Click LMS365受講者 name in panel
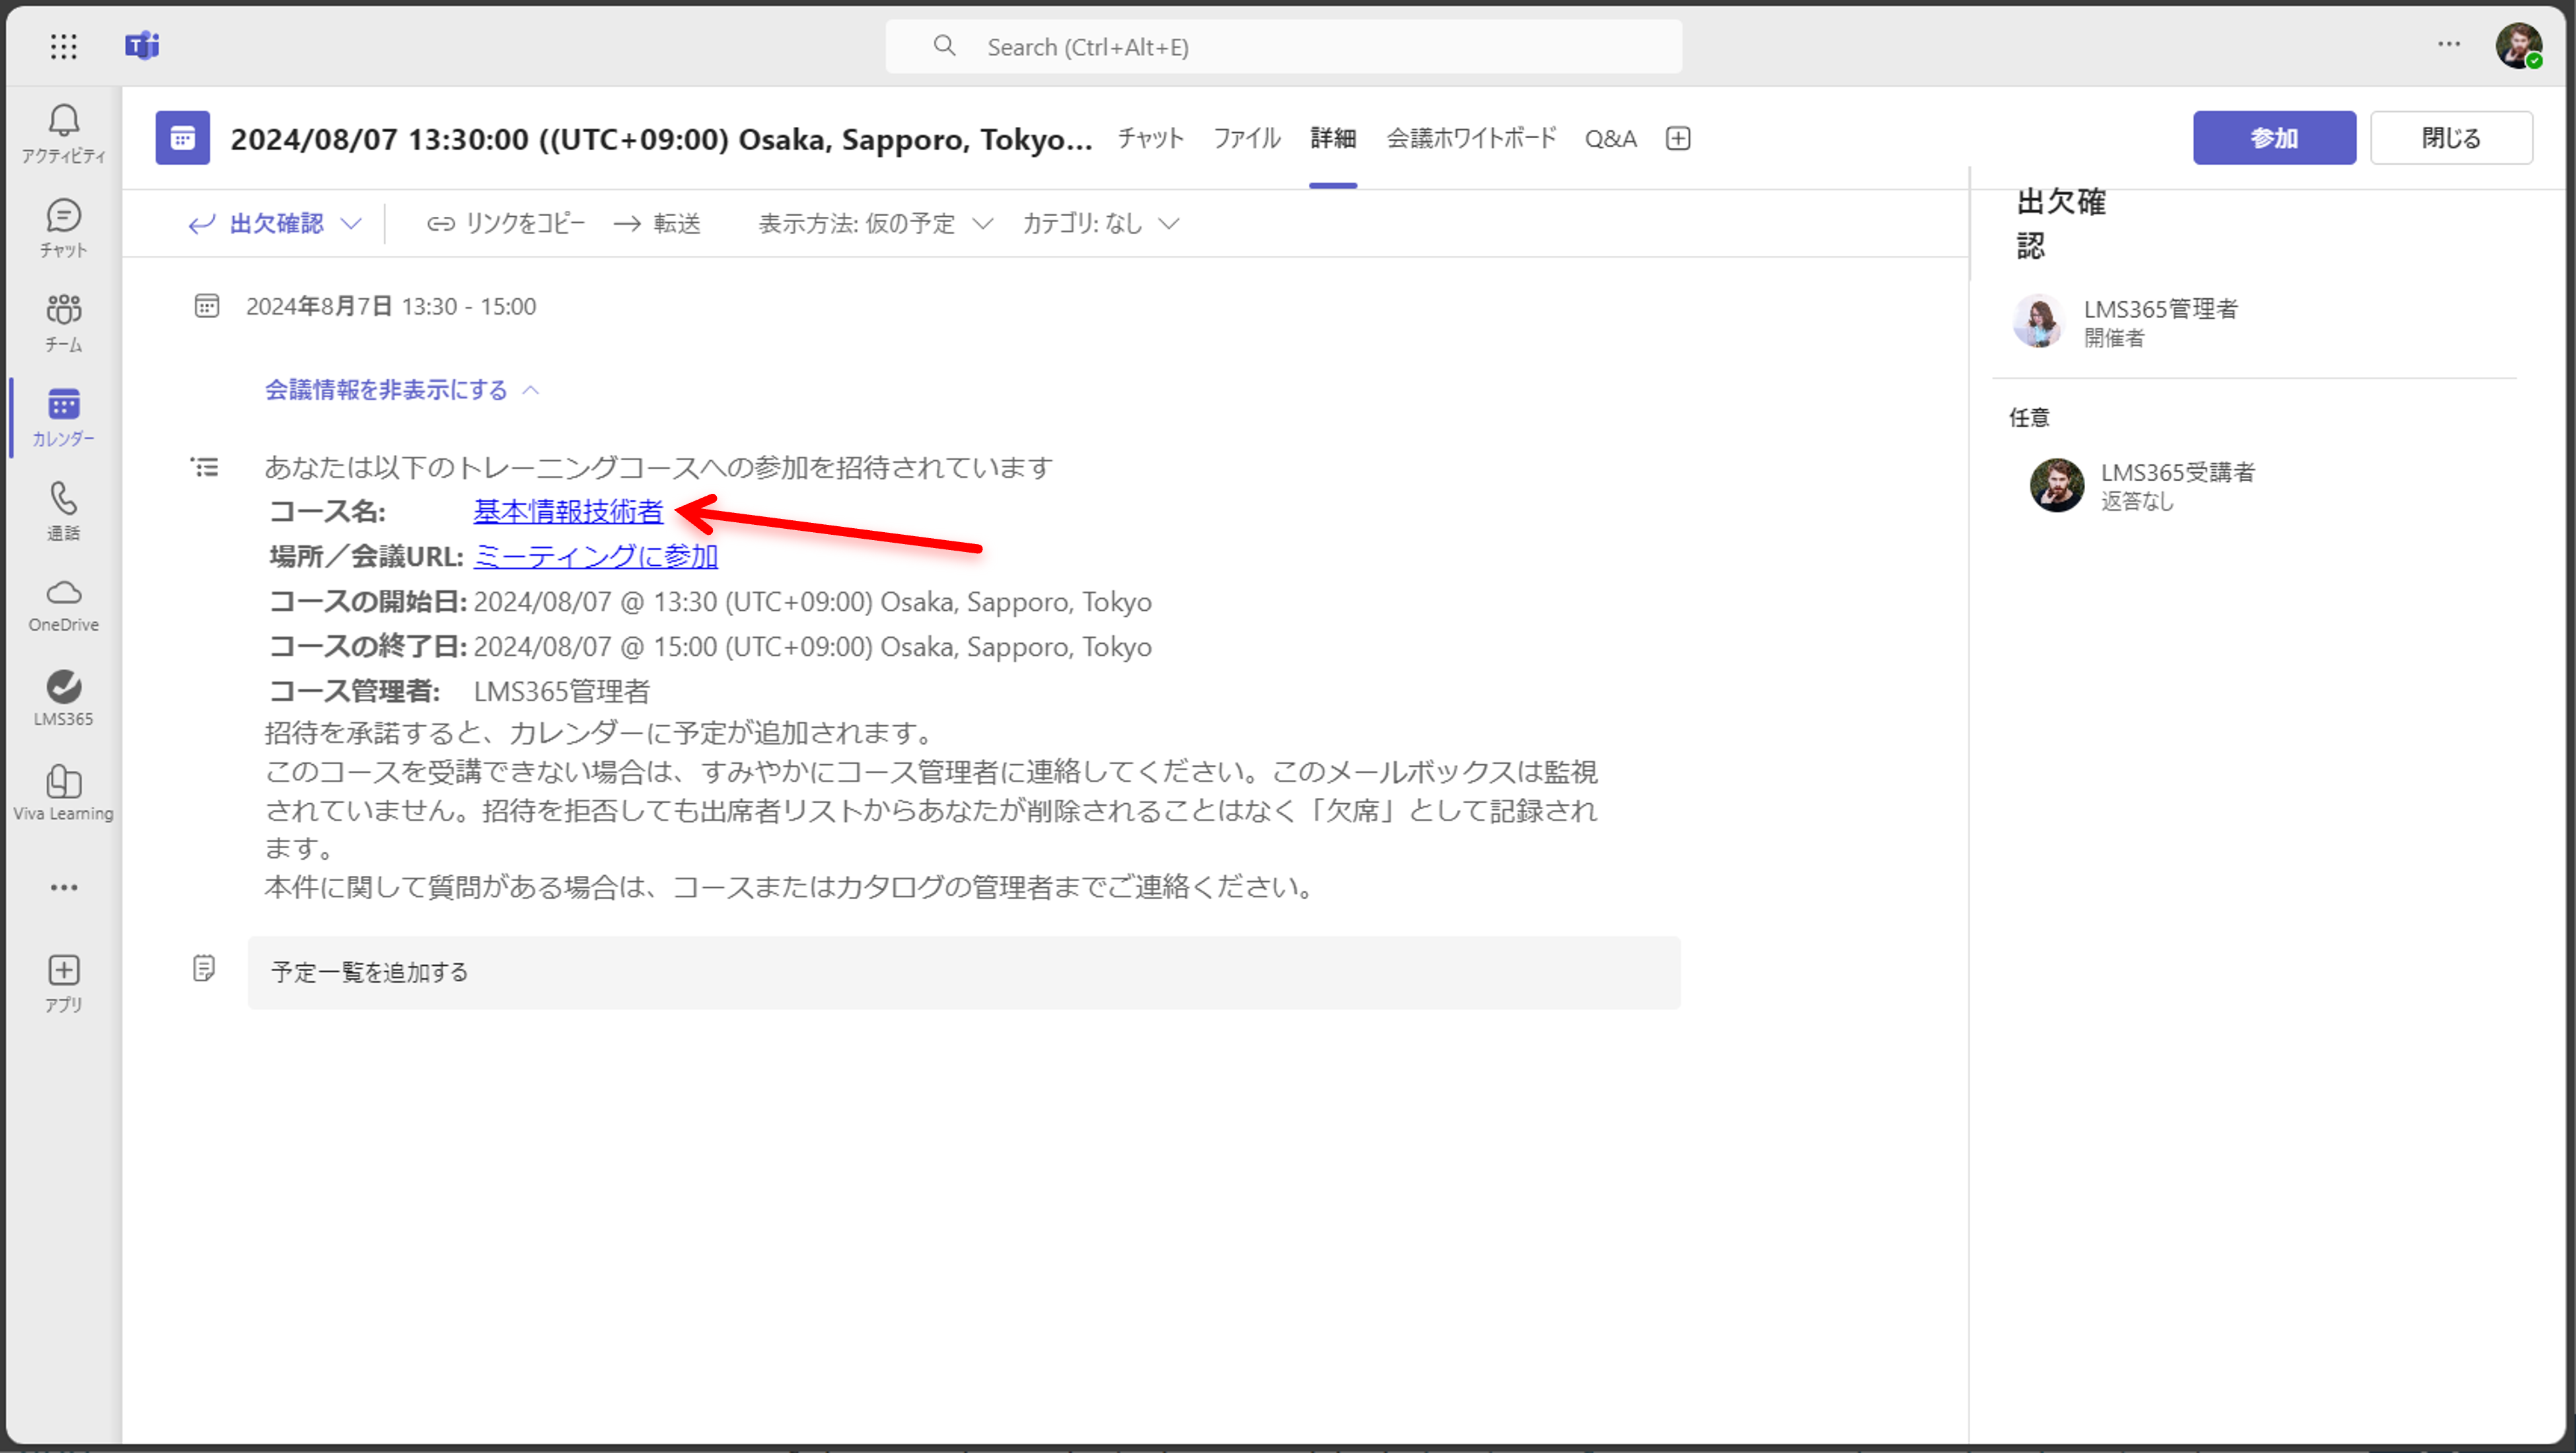 click(2177, 473)
